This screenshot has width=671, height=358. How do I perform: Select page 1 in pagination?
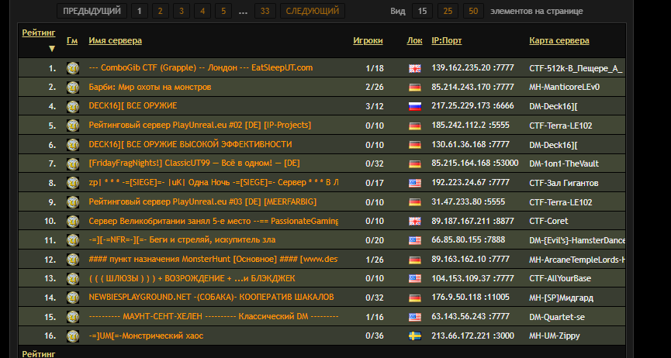coord(140,11)
